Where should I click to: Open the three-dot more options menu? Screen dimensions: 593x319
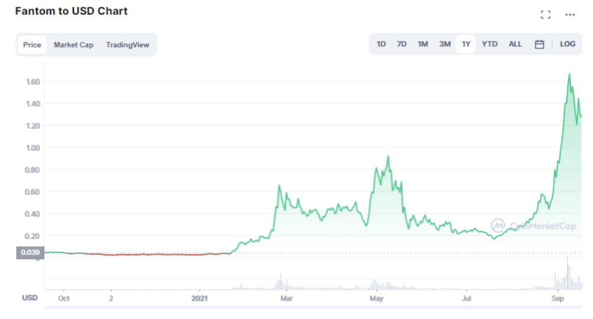tap(570, 15)
